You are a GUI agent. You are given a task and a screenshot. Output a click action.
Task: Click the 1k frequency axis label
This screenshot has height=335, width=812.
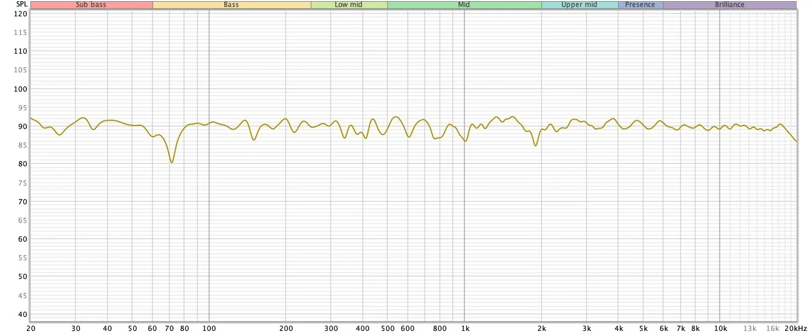464,329
